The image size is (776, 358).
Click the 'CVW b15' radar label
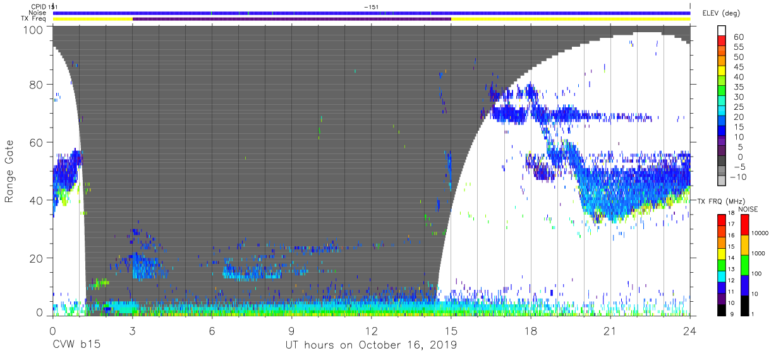[x=76, y=345]
